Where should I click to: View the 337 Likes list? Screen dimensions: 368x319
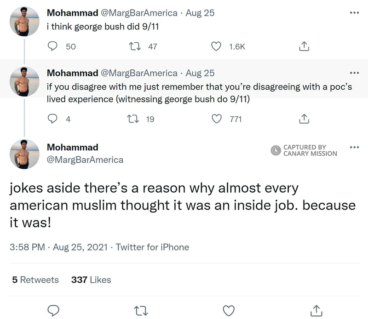[x=91, y=279]
